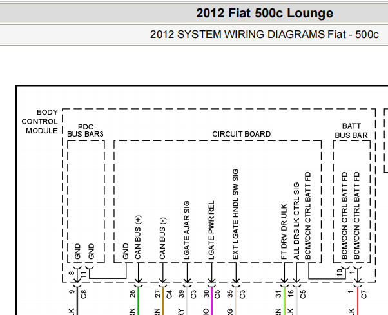Click the "2012 Fiat 500c Lounge" title
388x315 pixels.
point(264,13)
